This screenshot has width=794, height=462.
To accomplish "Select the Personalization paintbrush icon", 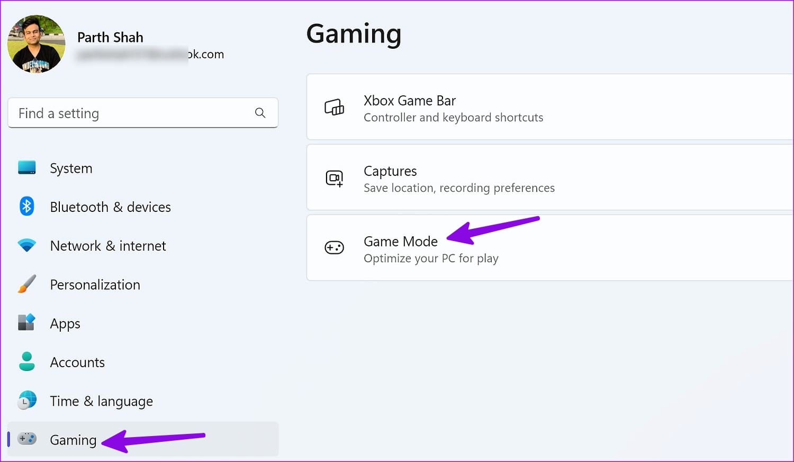I will [x=26, y=284].
